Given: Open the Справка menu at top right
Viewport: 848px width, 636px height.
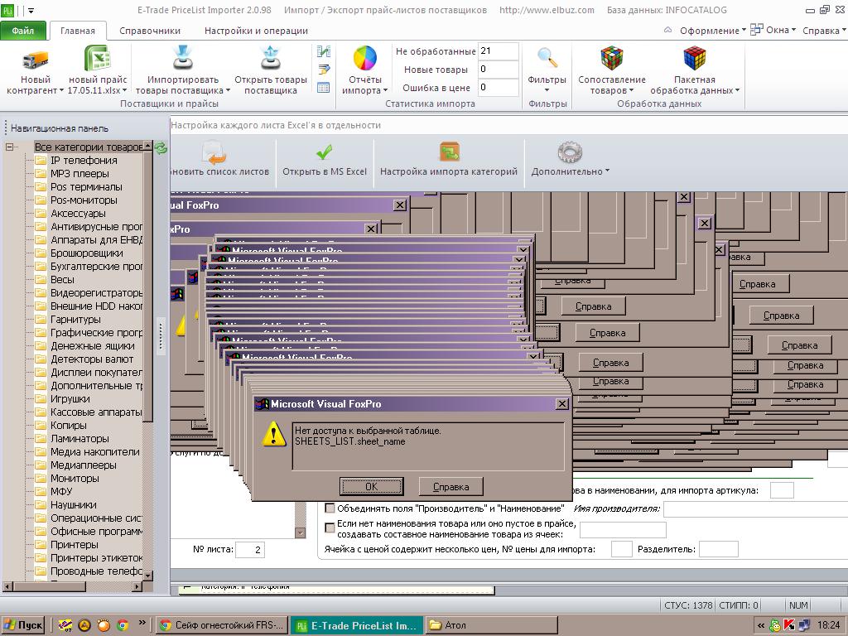Looking at the screenshot, I should click(x=823, y=31).
